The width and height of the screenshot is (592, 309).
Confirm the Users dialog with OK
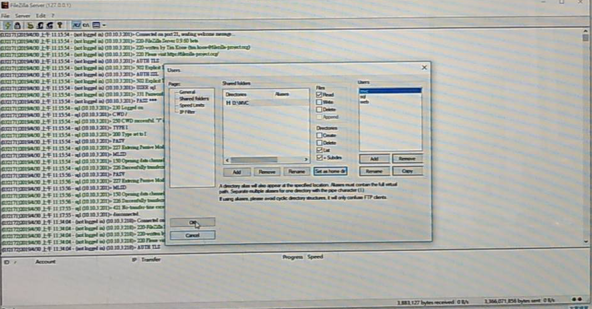[x=192, y=222]
